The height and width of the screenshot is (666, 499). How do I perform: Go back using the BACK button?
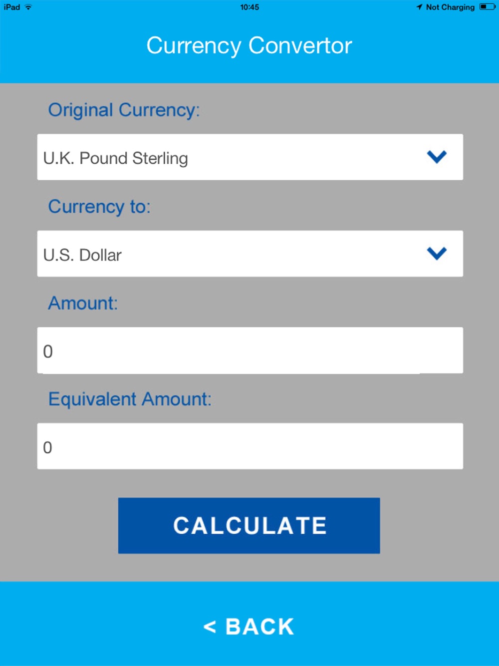pyautogui.click(x=249, y=626)
